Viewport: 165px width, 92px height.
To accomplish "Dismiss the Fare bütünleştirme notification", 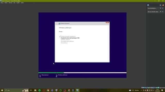I will [163, 8].
